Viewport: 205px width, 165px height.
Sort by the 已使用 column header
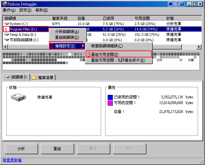tap(117, 18)
